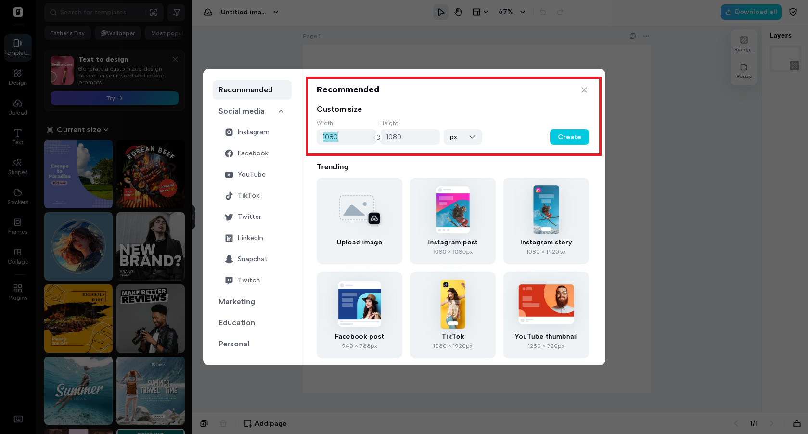Click the Add page button

tap(265, 423)
